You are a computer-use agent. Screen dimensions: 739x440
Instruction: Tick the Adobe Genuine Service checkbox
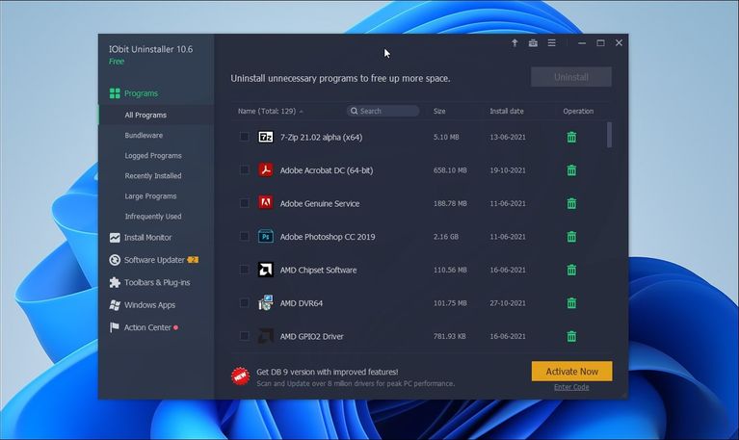tap(245, 203)
